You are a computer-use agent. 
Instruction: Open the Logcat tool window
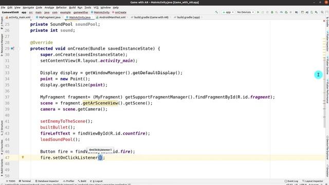96,181
